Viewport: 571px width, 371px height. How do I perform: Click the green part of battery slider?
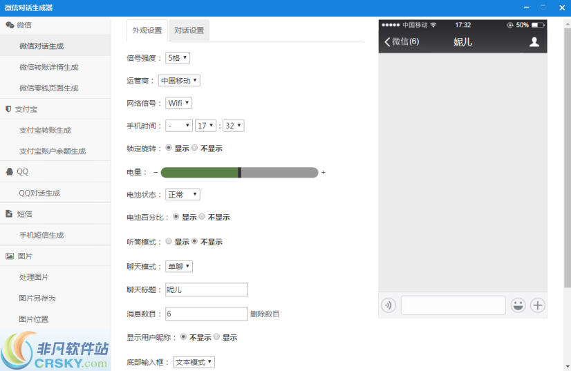tap(199, 173)
